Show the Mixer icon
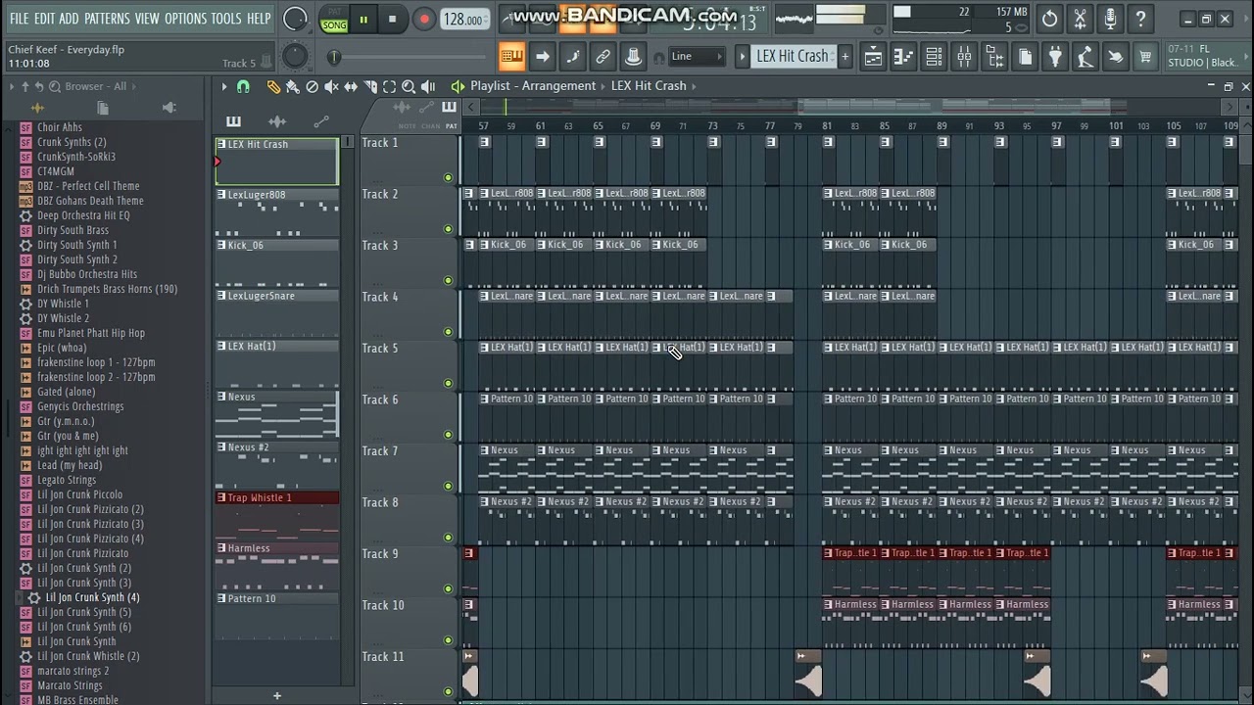The width and height of the screenshot is (1254, 705). pos(964,57)
